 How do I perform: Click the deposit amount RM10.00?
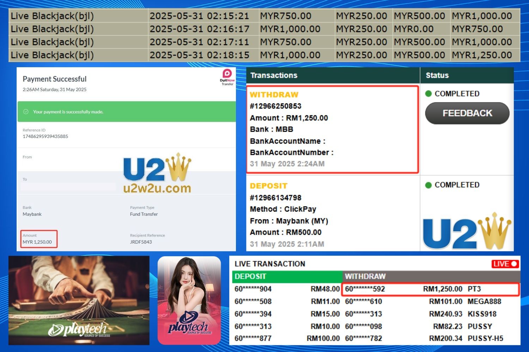point(325,326)
